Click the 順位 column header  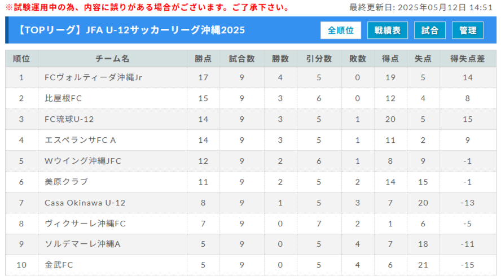[21, 59]
